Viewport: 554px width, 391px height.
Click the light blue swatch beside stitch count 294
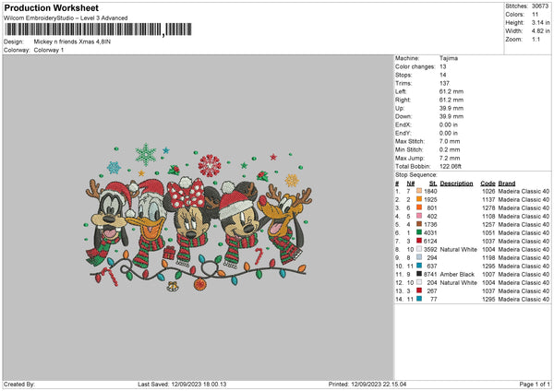[x=419, y=257]
